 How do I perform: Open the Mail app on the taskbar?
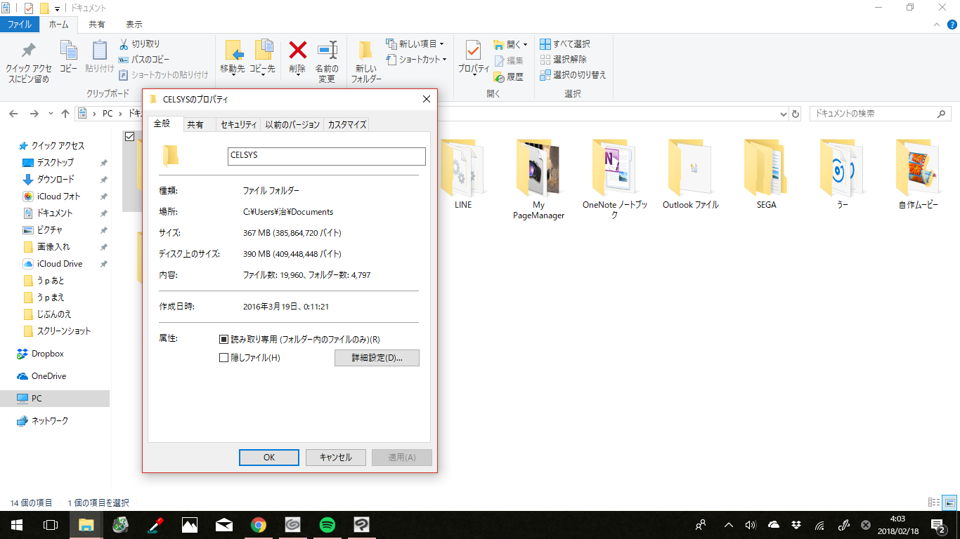[224, 524]
